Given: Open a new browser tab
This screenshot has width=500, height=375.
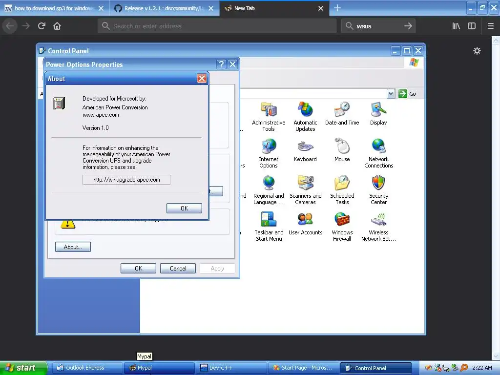Looking at the screenshot, I should click(337, 8).
